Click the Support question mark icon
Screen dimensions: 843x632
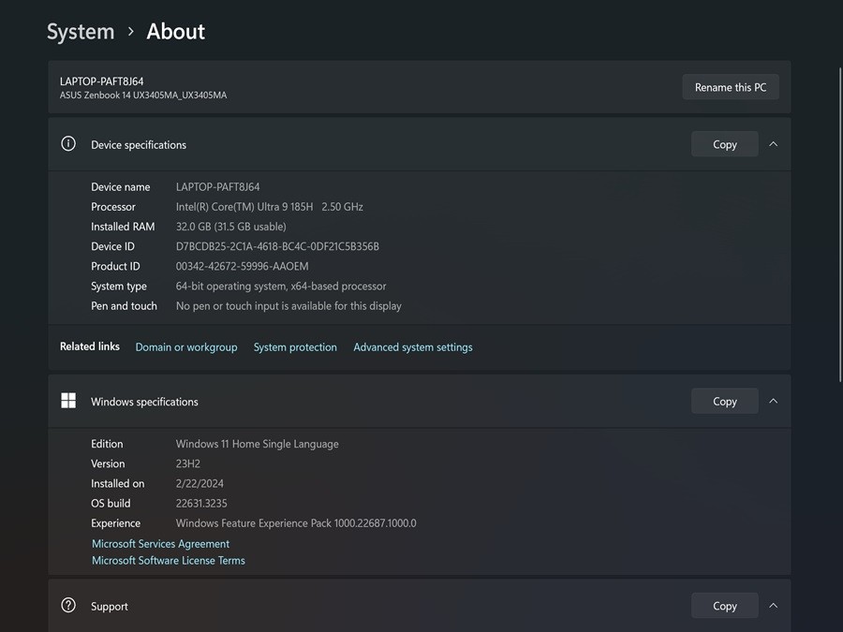(68, 606)
